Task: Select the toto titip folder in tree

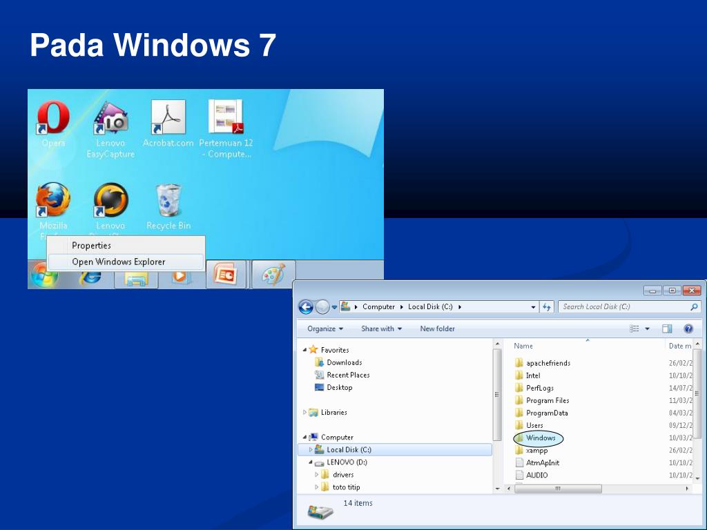Action: click(x=346, y=487)
